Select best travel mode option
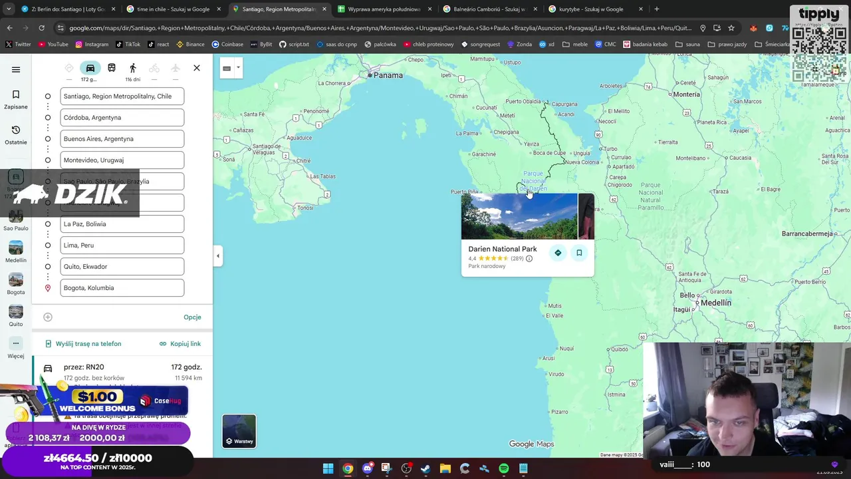The image size is (851, 479). tap(69, 68)
